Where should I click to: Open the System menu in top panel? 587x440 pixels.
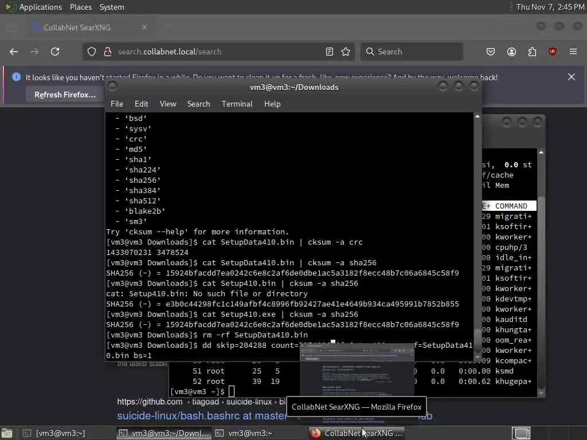click(x=112, y=7)
